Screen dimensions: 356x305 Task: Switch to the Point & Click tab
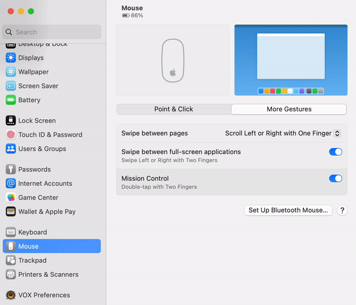pos(174,109)
